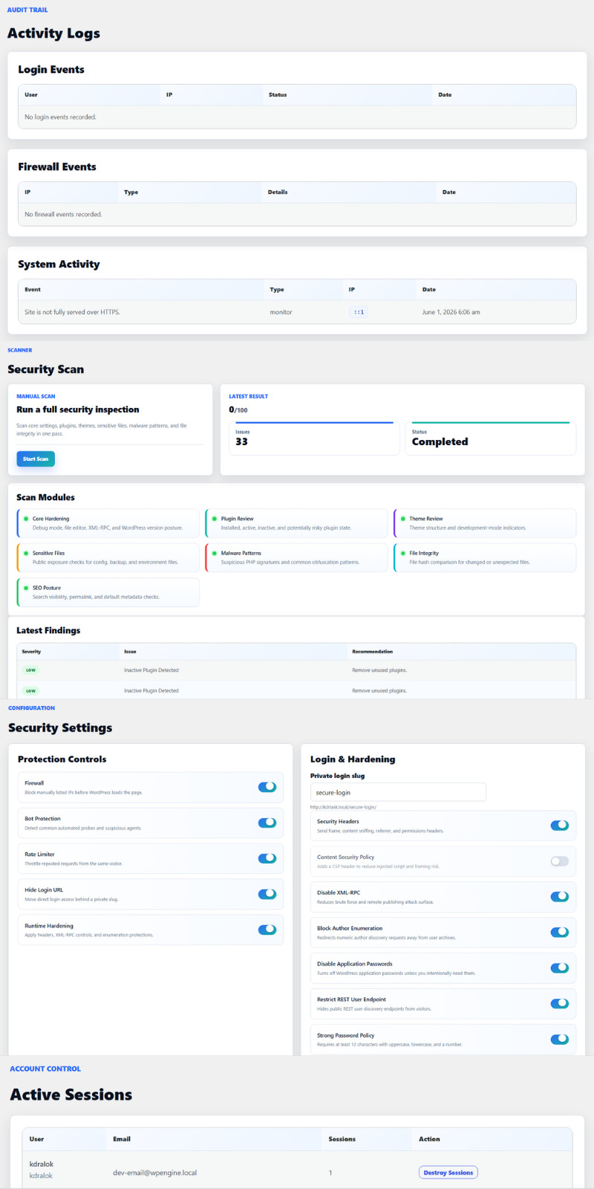Click the Protection Controls heading

coord(62,759)
